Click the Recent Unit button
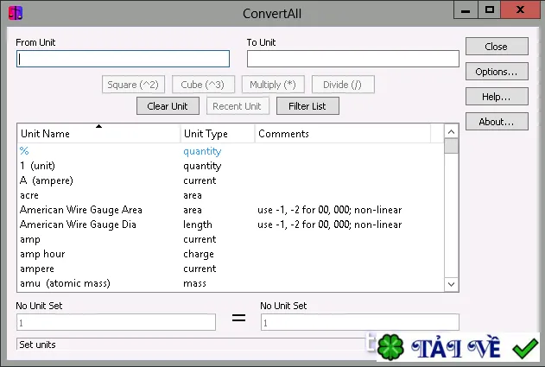545x367 pixels. (x=238, y=106)
